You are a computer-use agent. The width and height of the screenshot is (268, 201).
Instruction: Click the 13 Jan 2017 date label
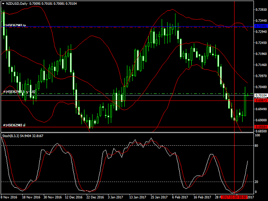pyautogui.click(x=138, y=197)
